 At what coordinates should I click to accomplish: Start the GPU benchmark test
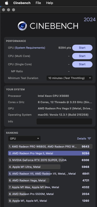coord(82,48)
